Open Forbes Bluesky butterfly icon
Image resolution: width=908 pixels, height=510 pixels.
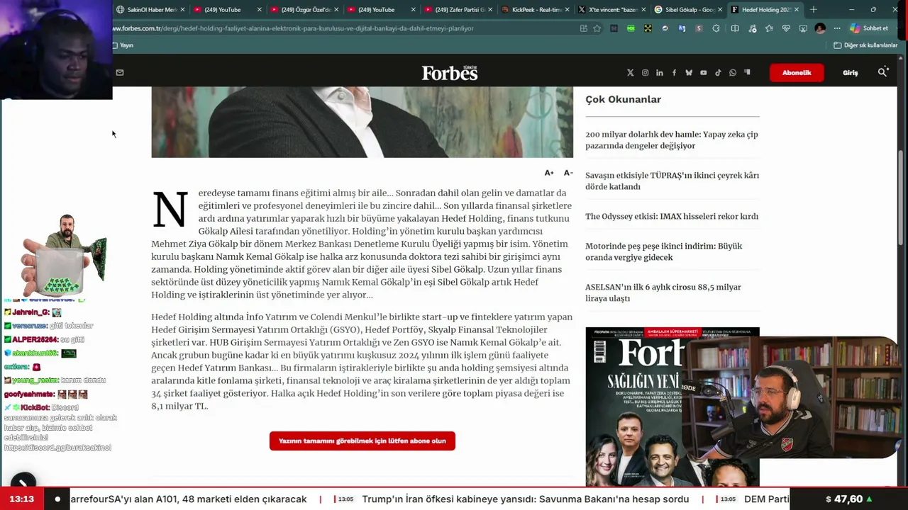click(x=689, y=72)
